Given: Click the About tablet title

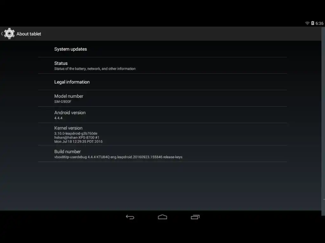Looking at the screenshot, I should click(x=29, y=34).
